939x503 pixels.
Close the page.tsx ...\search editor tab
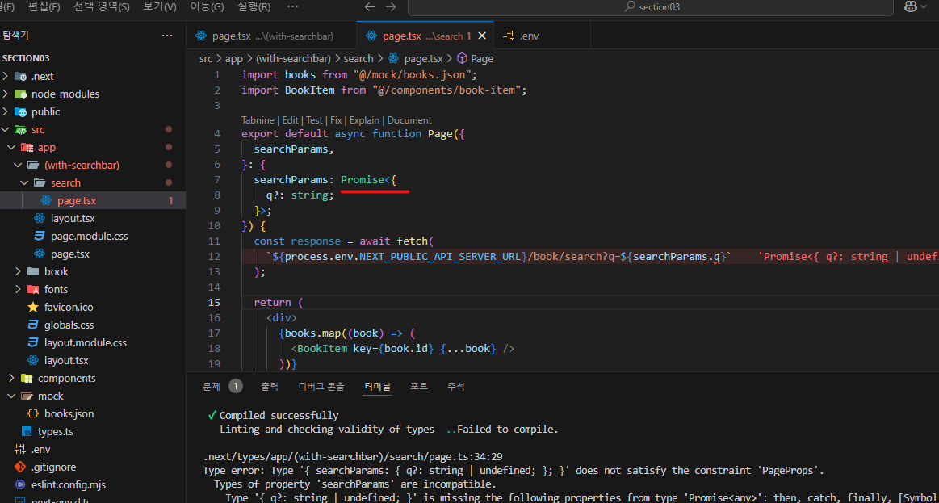pos(481,36)
